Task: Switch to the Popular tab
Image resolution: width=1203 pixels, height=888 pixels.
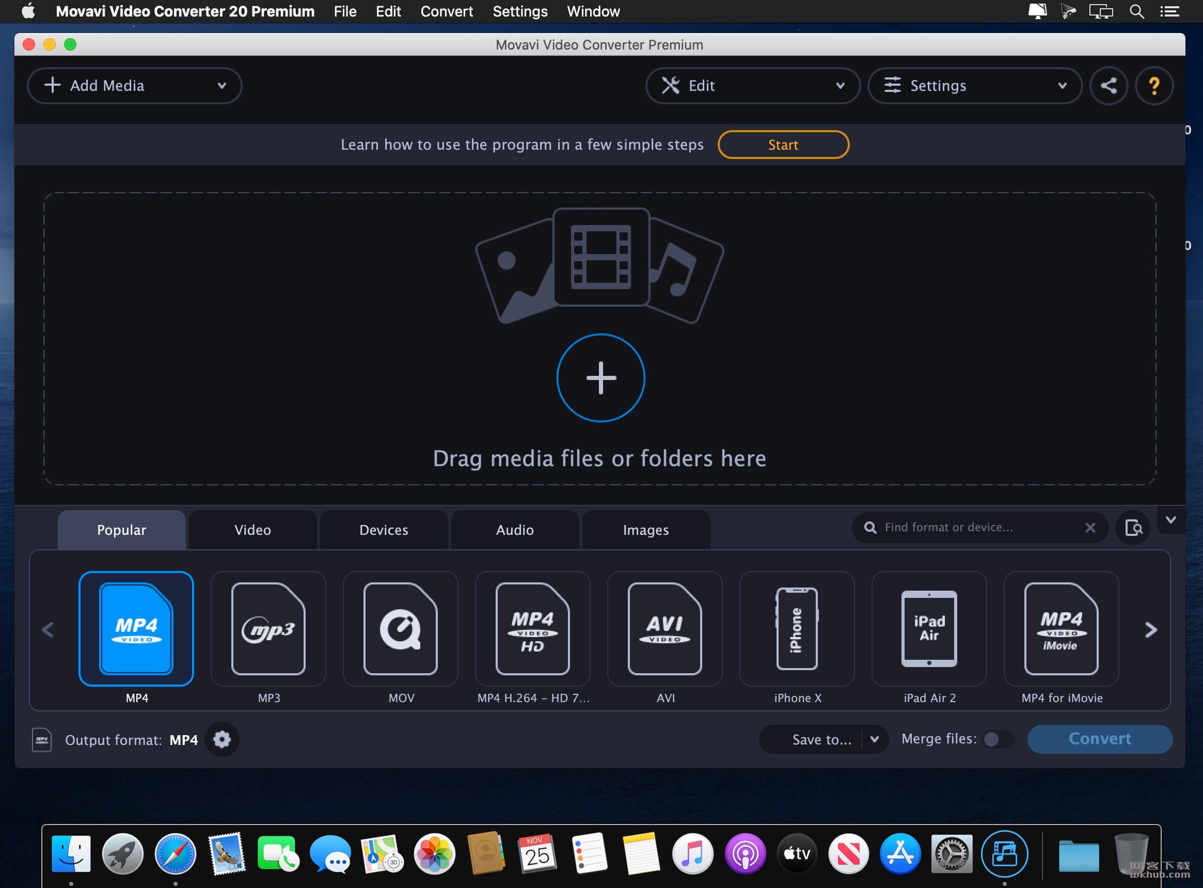Action: pyautogui.click(x=121, y=530)
